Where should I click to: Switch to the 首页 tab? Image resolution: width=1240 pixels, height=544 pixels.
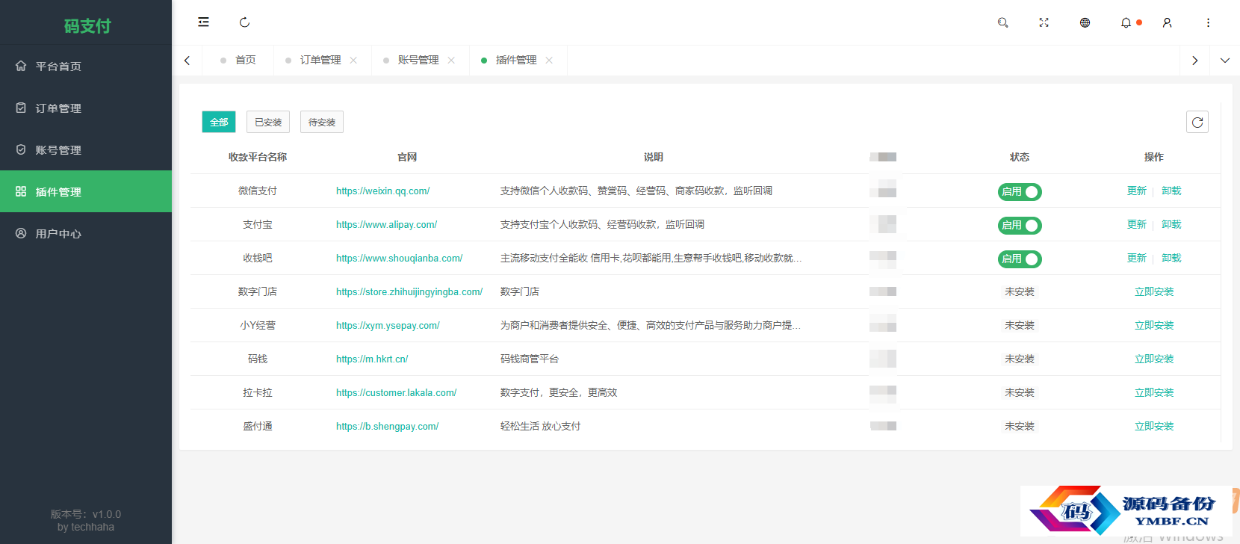pos(239,60)
